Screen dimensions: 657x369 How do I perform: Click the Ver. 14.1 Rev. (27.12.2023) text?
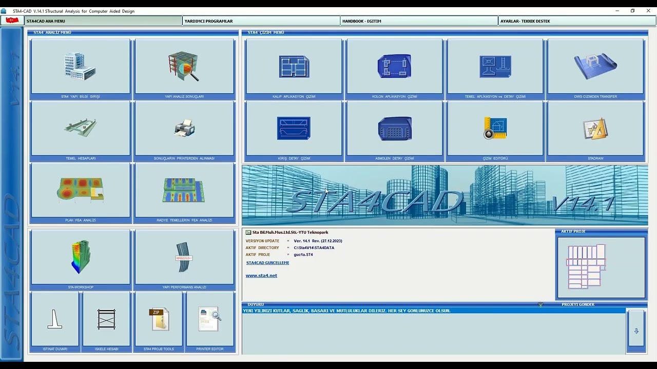point(318,241)
